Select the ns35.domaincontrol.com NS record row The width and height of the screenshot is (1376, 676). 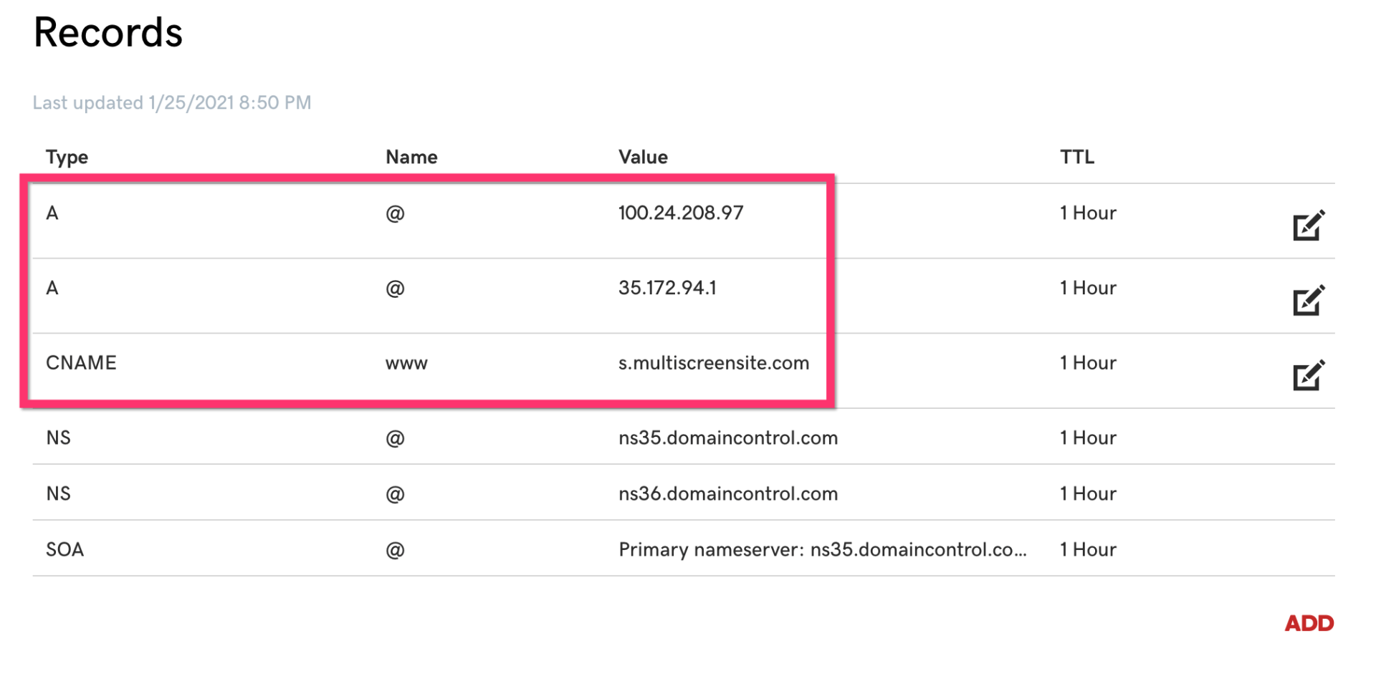[728, 438]
